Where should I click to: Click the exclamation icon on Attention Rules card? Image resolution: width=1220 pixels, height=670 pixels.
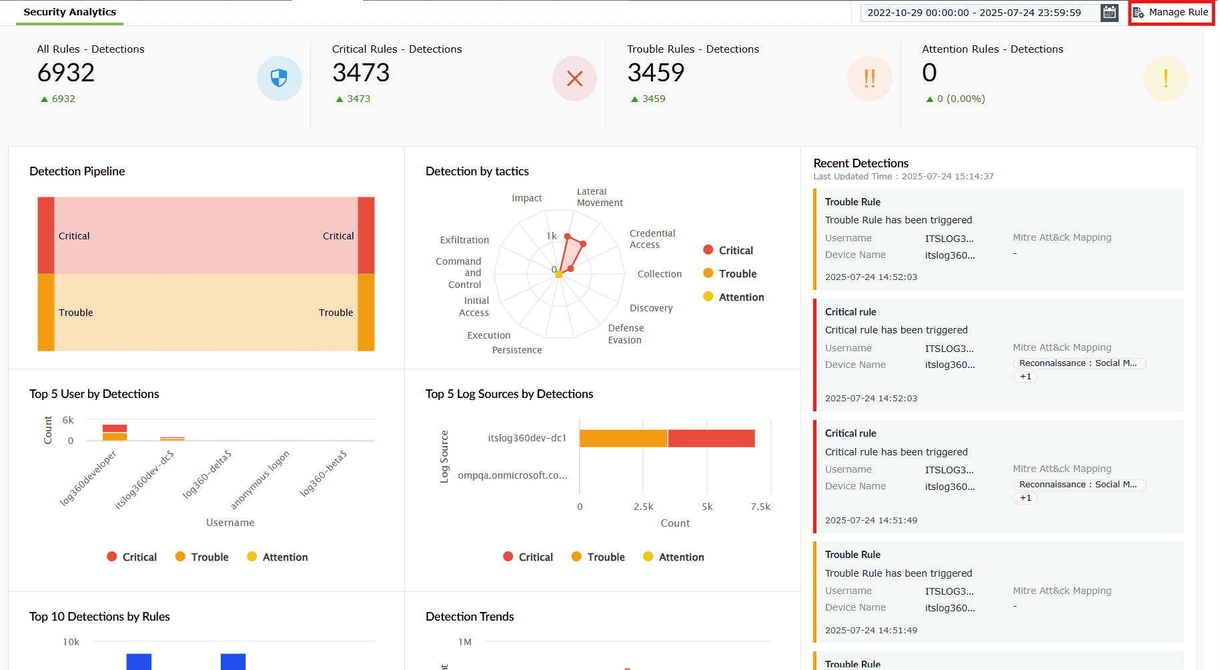[1165, 78]
